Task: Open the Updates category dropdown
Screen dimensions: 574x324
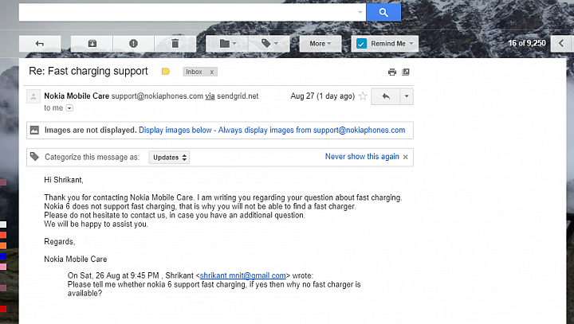Action: 169,158
